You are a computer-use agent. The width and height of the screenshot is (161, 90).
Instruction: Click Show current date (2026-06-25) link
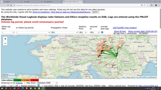(x=143, y=31)
